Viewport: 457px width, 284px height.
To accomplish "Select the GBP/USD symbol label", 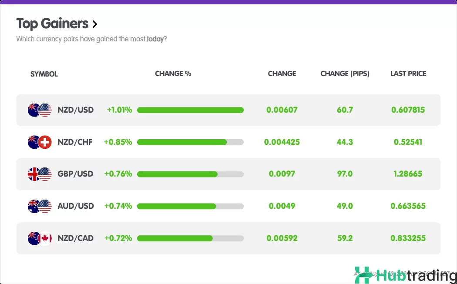I will (x=75, y=174).
